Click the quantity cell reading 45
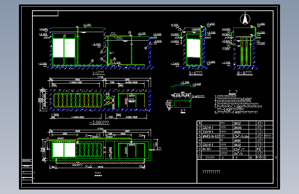 tap(258, 149)
